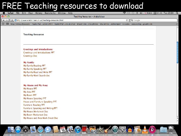Launch VLC traffic cone icon in Dock

(x=145, y=129)
